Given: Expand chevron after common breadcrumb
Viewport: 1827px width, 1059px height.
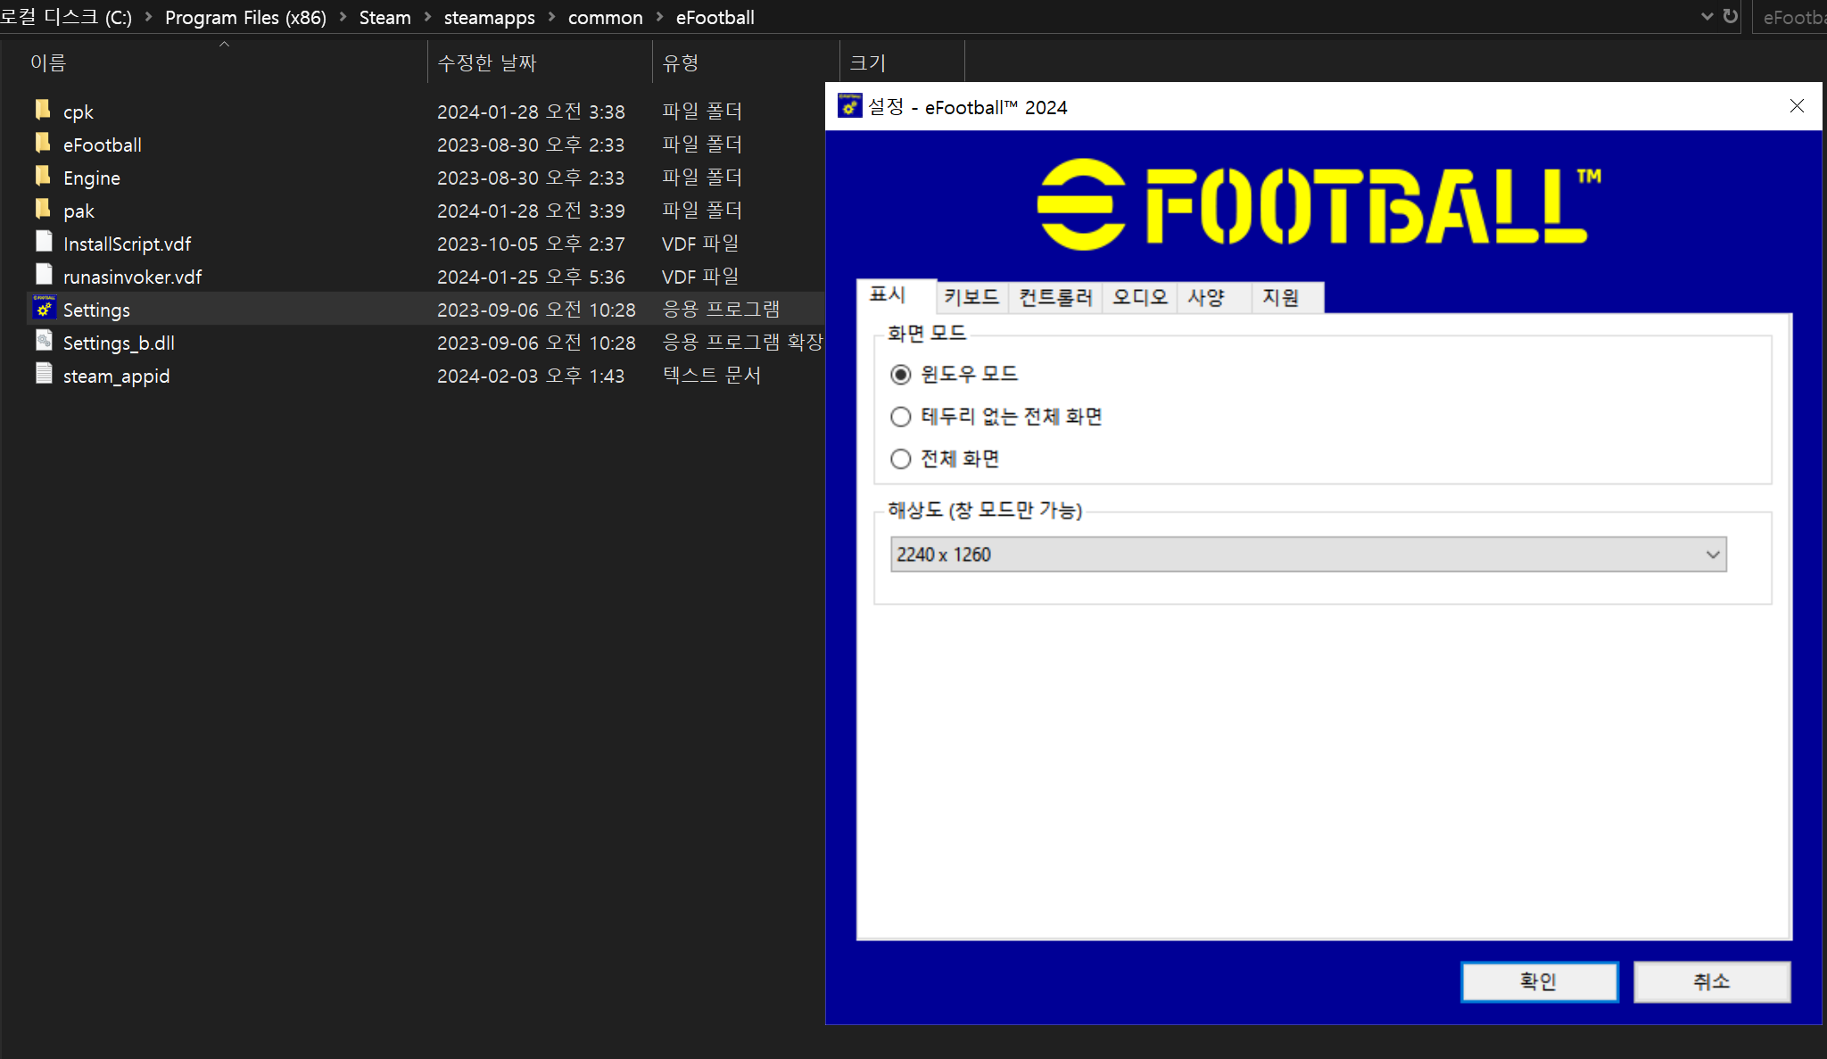Looking at the screenshot, I should tap(659, 17).
